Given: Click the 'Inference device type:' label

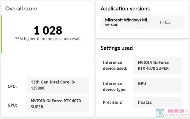Looking at the screenshot, I should [115, 87].
